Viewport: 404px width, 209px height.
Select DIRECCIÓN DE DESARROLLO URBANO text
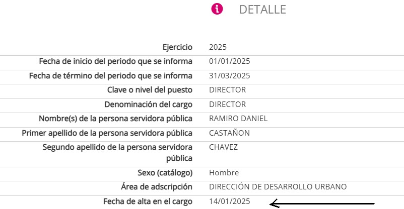[x=278, y=186]
